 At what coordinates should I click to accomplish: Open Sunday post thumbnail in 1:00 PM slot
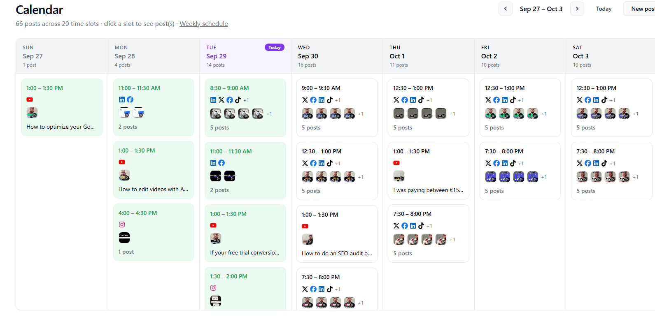32,113
